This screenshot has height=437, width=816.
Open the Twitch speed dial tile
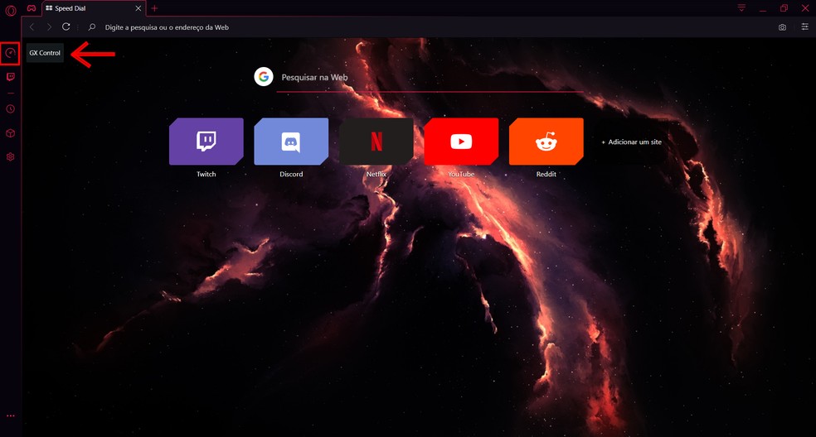pos(206,142)
